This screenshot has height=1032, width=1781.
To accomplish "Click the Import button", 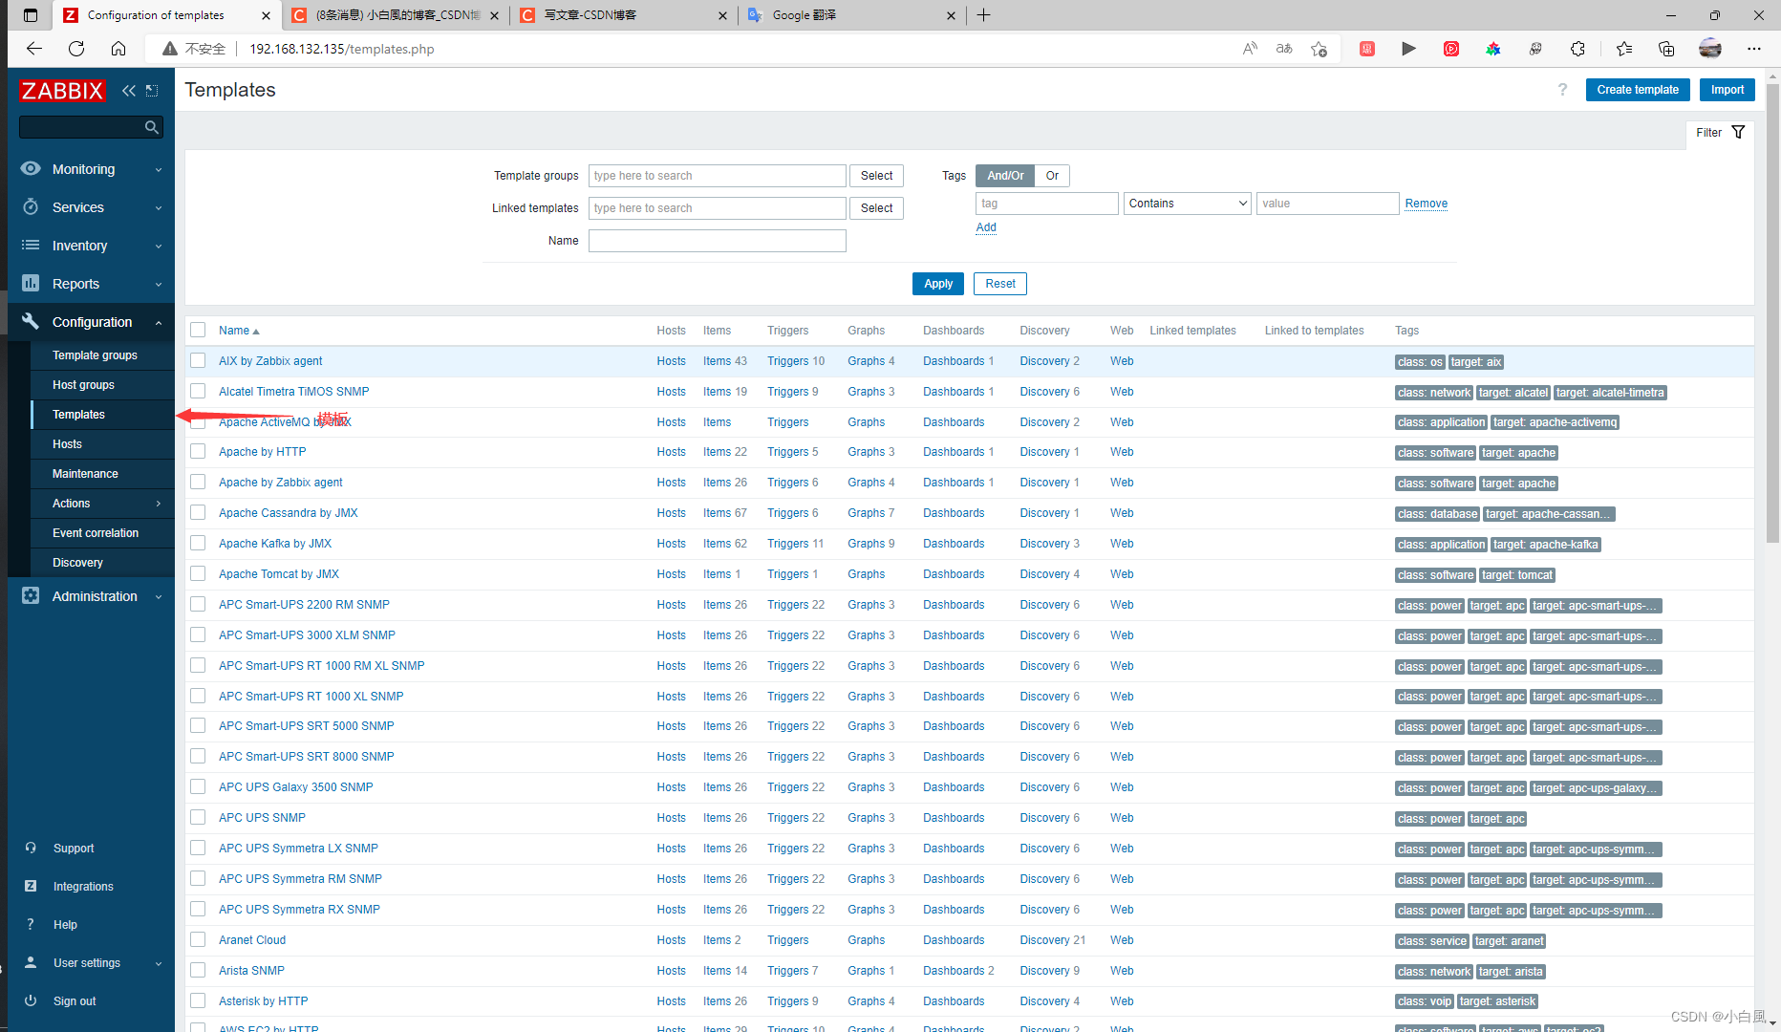I will [1727, 90].
